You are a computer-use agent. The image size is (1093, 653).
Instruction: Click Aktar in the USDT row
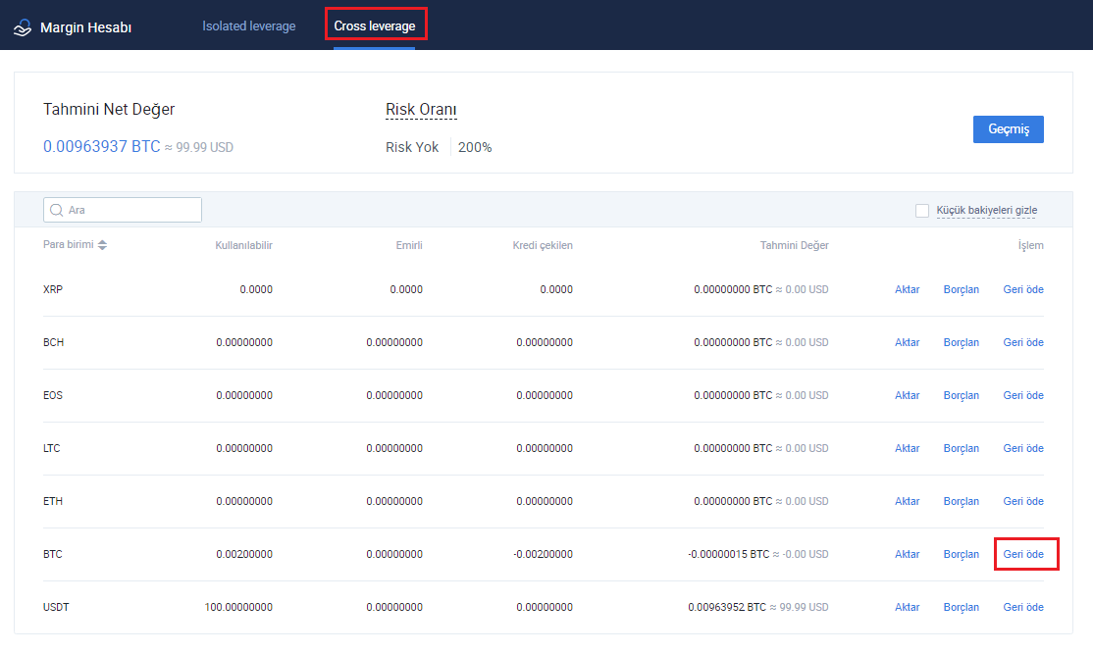click(907, 607)
